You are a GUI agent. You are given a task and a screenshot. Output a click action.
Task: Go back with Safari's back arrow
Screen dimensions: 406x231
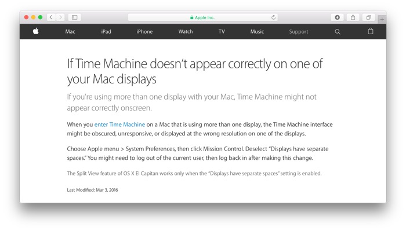click(51, 17)
